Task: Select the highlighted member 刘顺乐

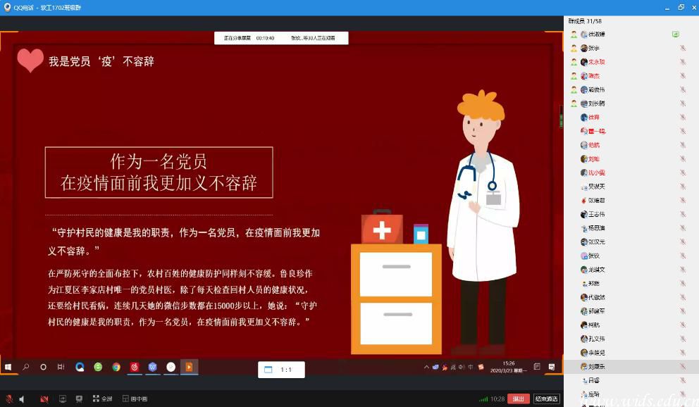Action: pos(596,366)
